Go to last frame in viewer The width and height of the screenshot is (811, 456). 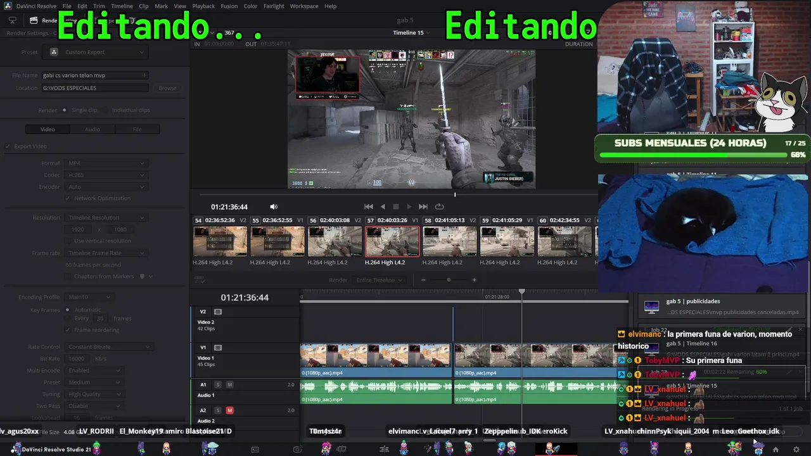pos(423,206)
